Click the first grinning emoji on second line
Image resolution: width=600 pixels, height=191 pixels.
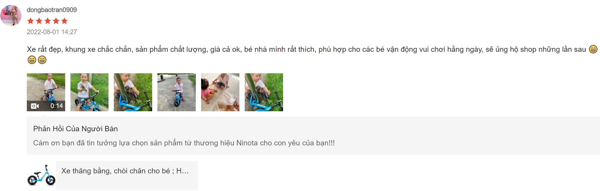32,60
